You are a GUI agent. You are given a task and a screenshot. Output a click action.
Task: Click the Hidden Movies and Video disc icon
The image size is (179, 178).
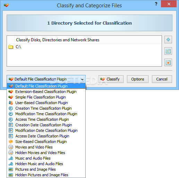(11, 153)
